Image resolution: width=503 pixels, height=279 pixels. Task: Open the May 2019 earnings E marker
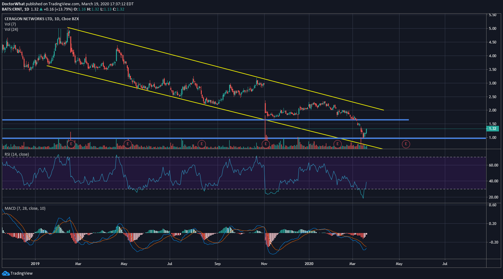pos(127,144)
